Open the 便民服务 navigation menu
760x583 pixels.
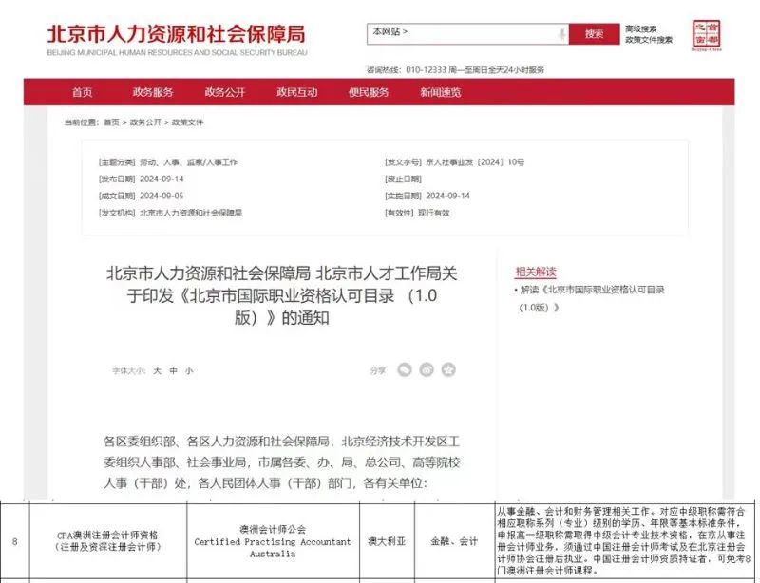point(369,92)
